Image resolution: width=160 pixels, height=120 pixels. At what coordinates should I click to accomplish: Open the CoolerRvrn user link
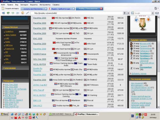[x=9, y=31]
